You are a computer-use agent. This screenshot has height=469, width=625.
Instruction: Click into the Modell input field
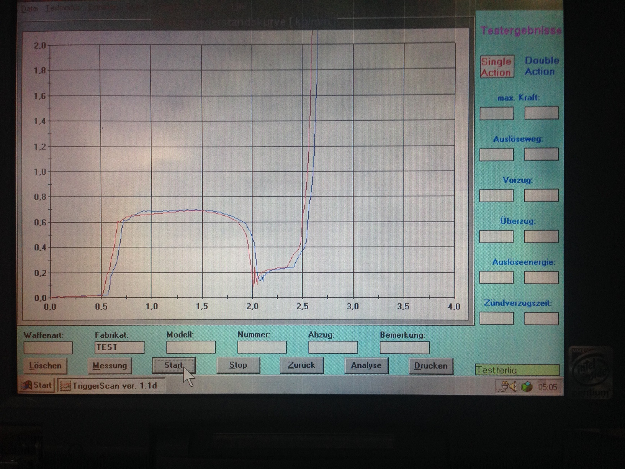tap(191, 348)
